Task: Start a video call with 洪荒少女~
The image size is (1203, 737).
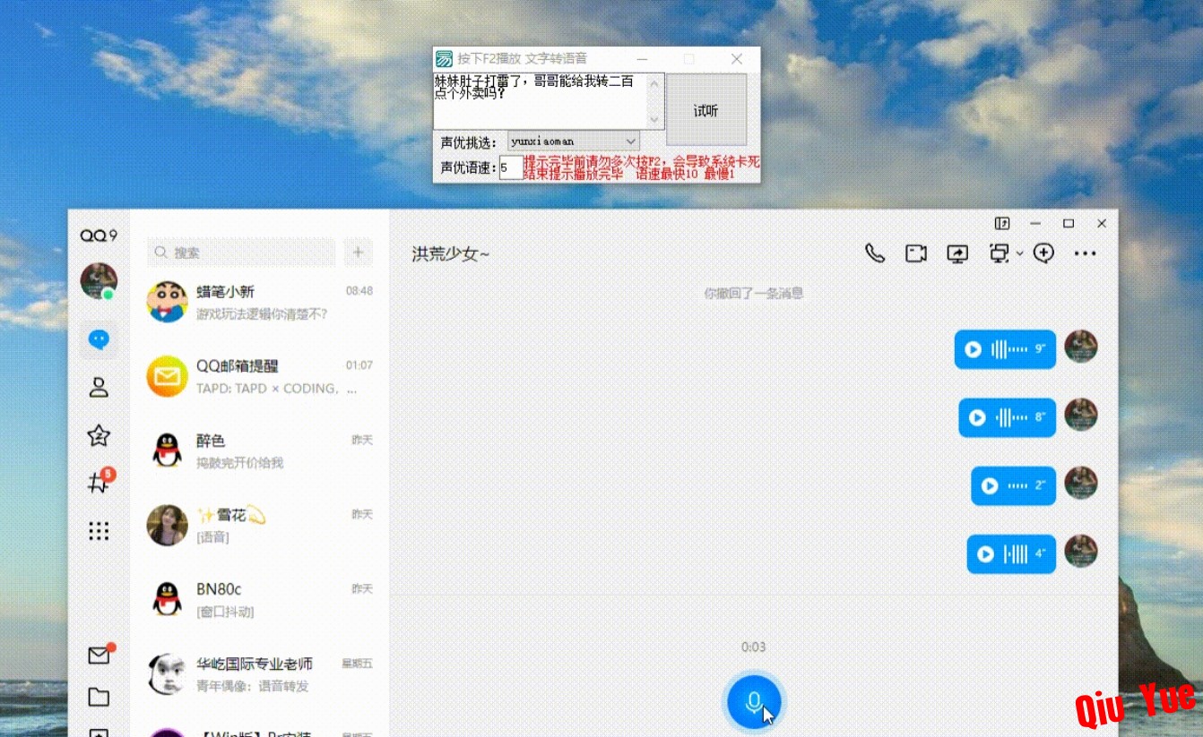Action: tap(916, 253)
